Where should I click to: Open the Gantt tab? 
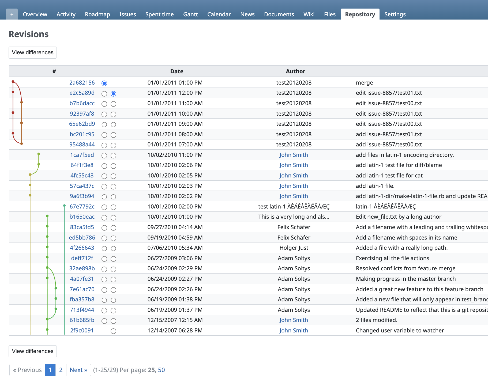click(190, 14)
